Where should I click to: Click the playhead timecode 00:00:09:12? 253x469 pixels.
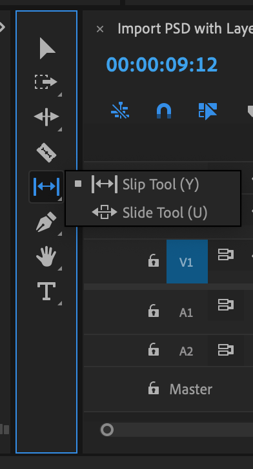tap(162, 65)
